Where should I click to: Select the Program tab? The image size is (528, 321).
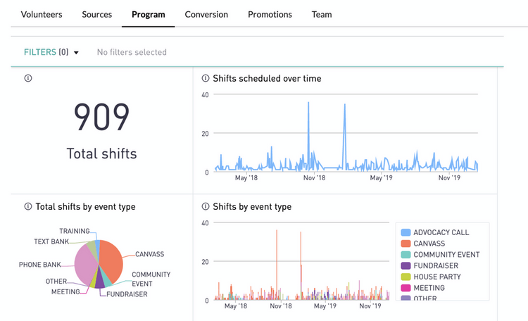tap(148, 15)
